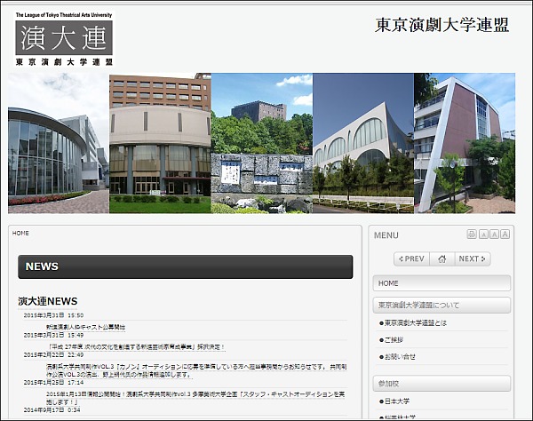The image size is (533, 421).
Task: Click the NEWS section header bar
Action: coord(186,266)
